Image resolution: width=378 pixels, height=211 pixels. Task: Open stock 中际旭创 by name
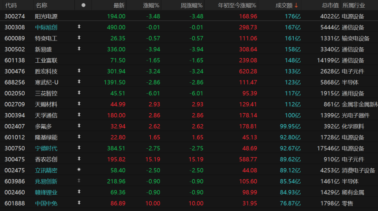click(x=46, y=27)
